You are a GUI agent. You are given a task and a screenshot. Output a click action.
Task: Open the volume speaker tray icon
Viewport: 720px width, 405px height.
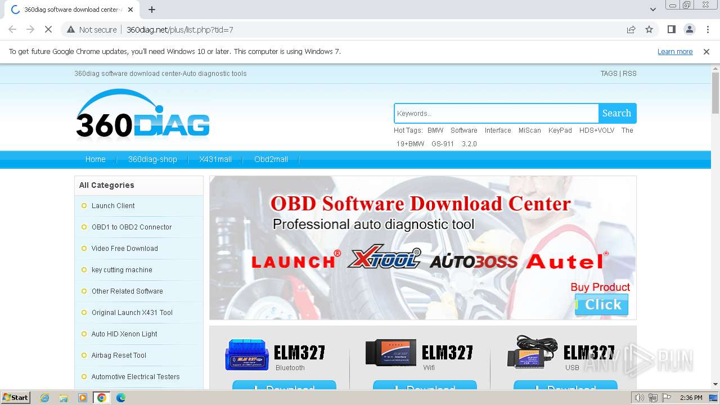click(639, 398)
